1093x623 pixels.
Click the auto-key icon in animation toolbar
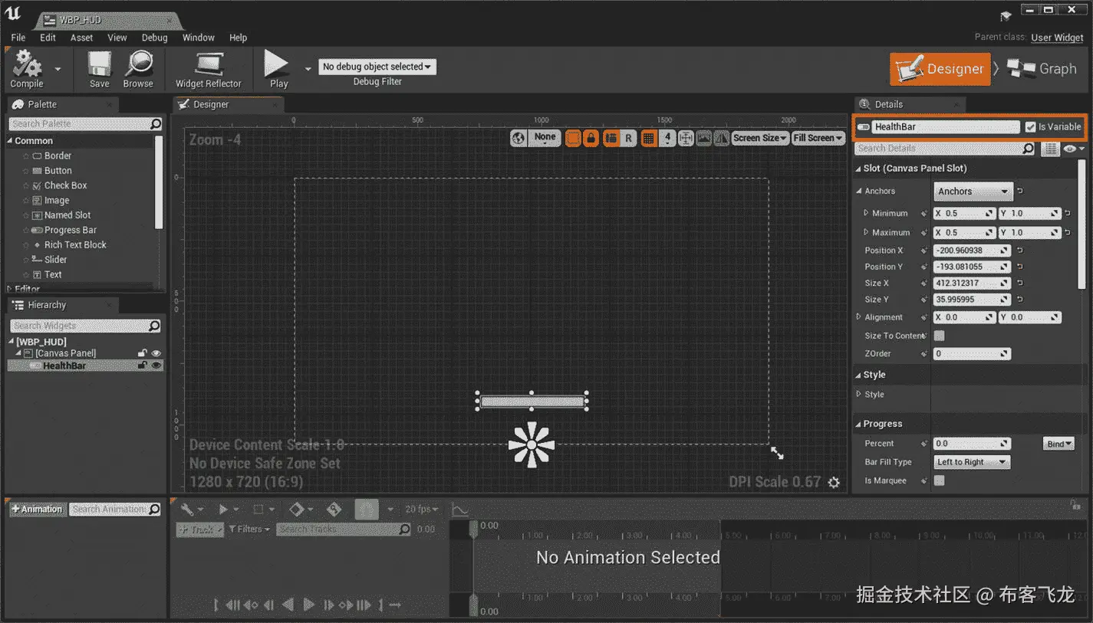click(334, 510)
